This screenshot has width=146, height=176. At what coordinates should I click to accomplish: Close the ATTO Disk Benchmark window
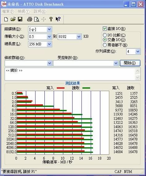pos(140,4)
